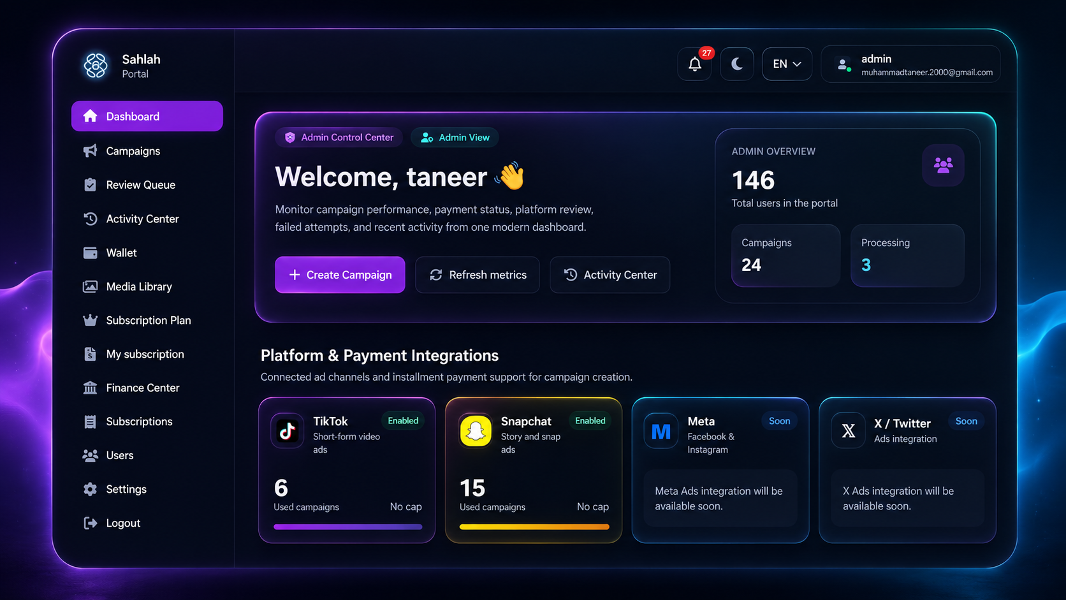This screenshot has height=600, width=1066.
Task: Click the Snapchat No cap label
Action: (x=593, y=507)
